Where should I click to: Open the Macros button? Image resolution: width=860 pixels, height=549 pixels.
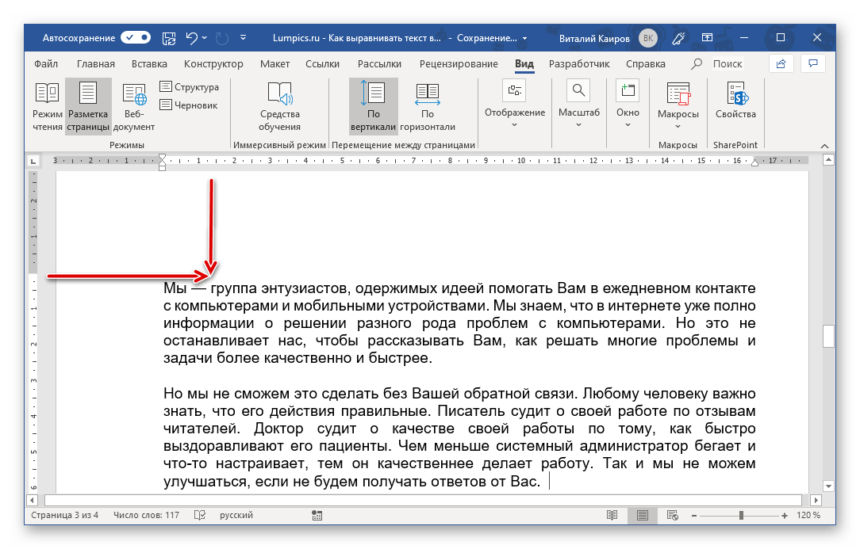click(678, 106)
